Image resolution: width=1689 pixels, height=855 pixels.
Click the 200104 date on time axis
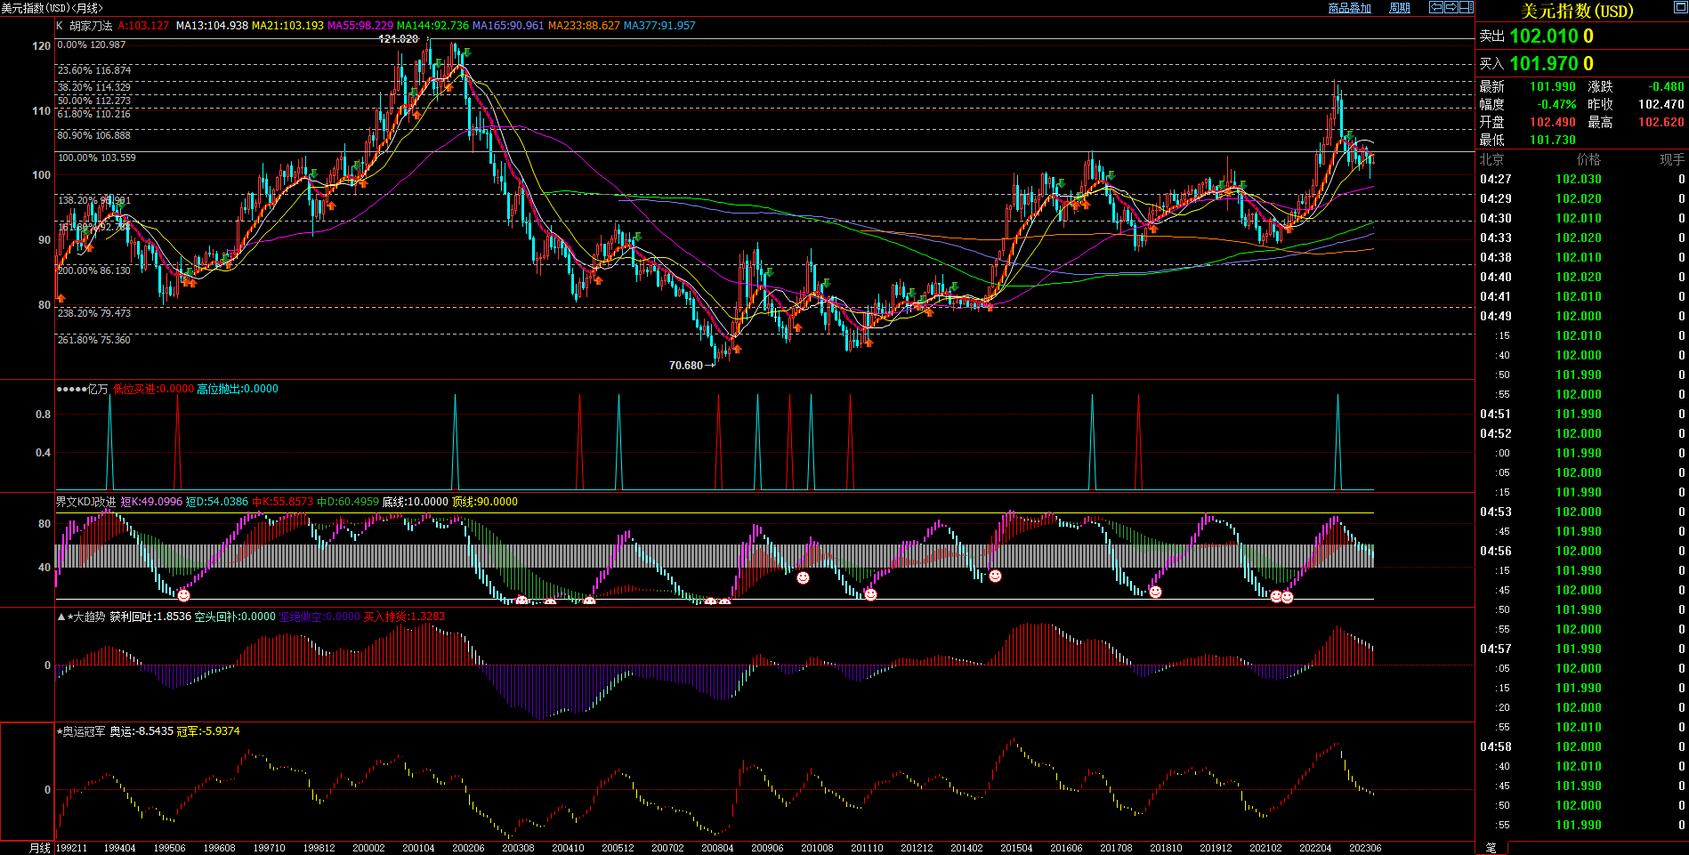point(418,848)
